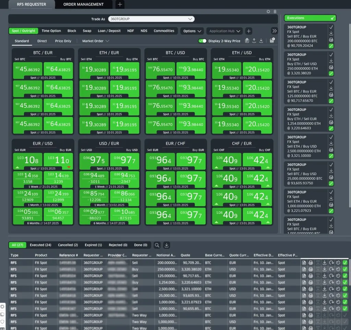The height and width of the screenshot is (330, 351).
Task: Open the gear icon at the bottom-left edge
Action: (x=2, y=307)
